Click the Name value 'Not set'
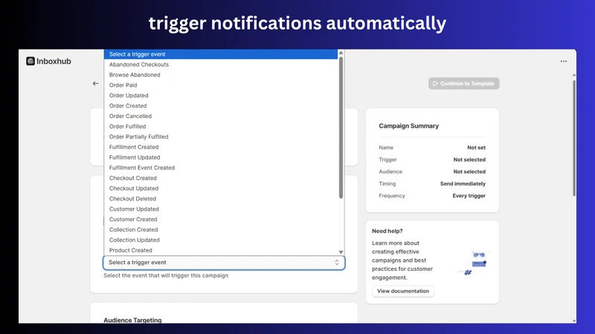The image size is (595, 334). pyautogui.click(x=476, y=147)
